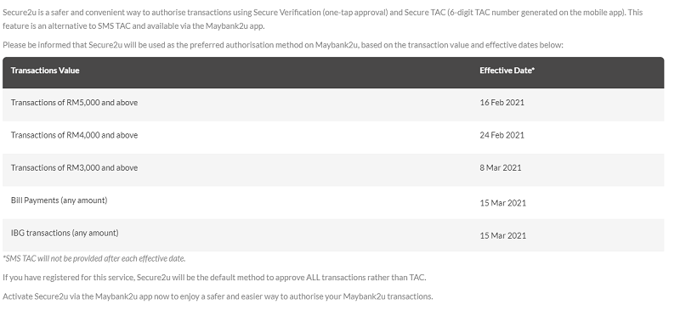Screen dimensions: 680x327
Task: Click the Bill Payments (any amount) cell
Action: tap(59, 200)
